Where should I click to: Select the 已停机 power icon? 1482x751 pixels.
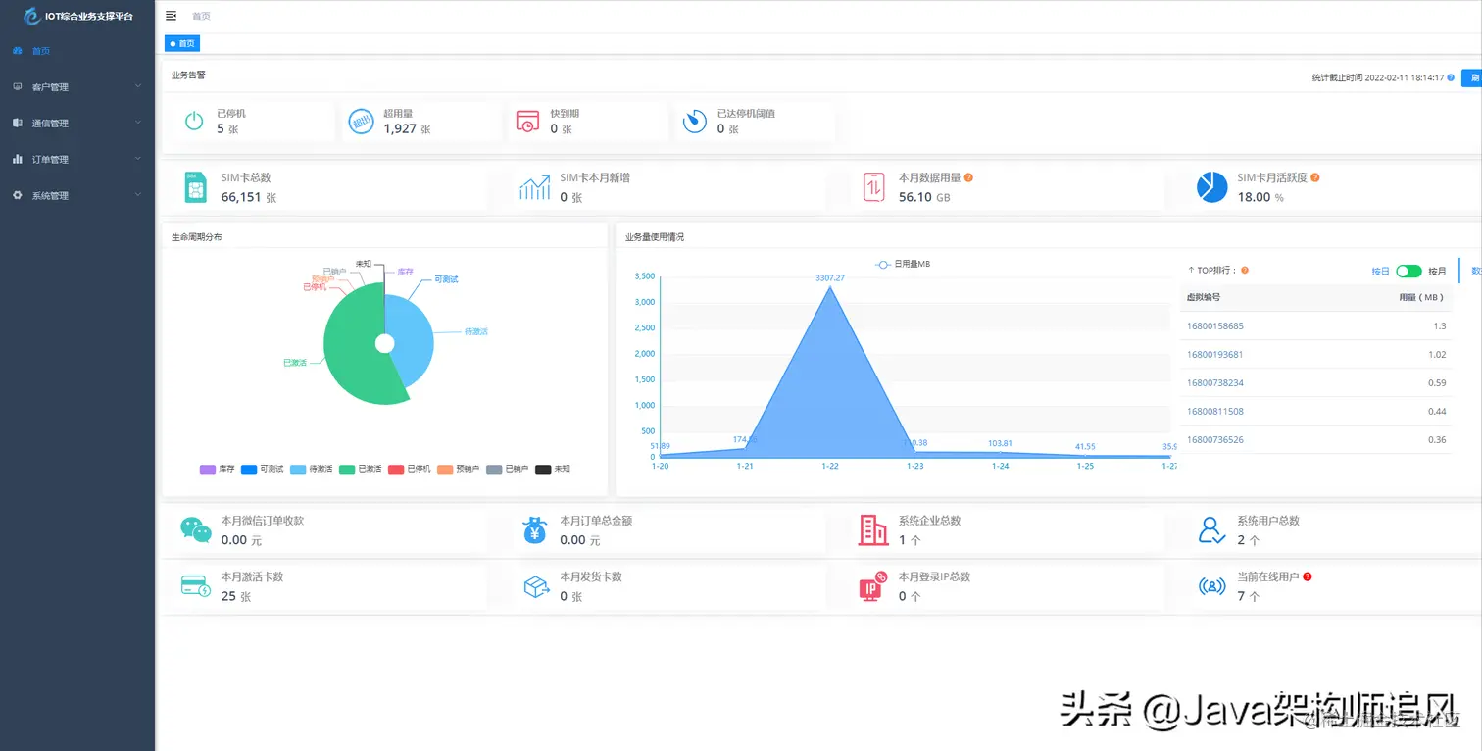point(194,121)
